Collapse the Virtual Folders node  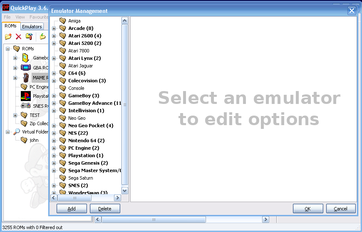[x=7, y=132]
